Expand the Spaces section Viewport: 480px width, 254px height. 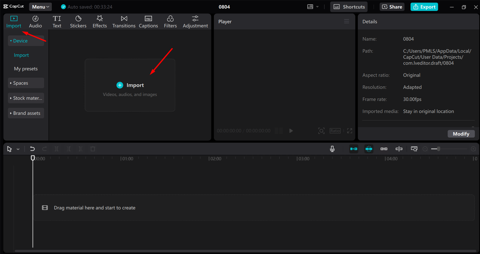coord(26,83)
